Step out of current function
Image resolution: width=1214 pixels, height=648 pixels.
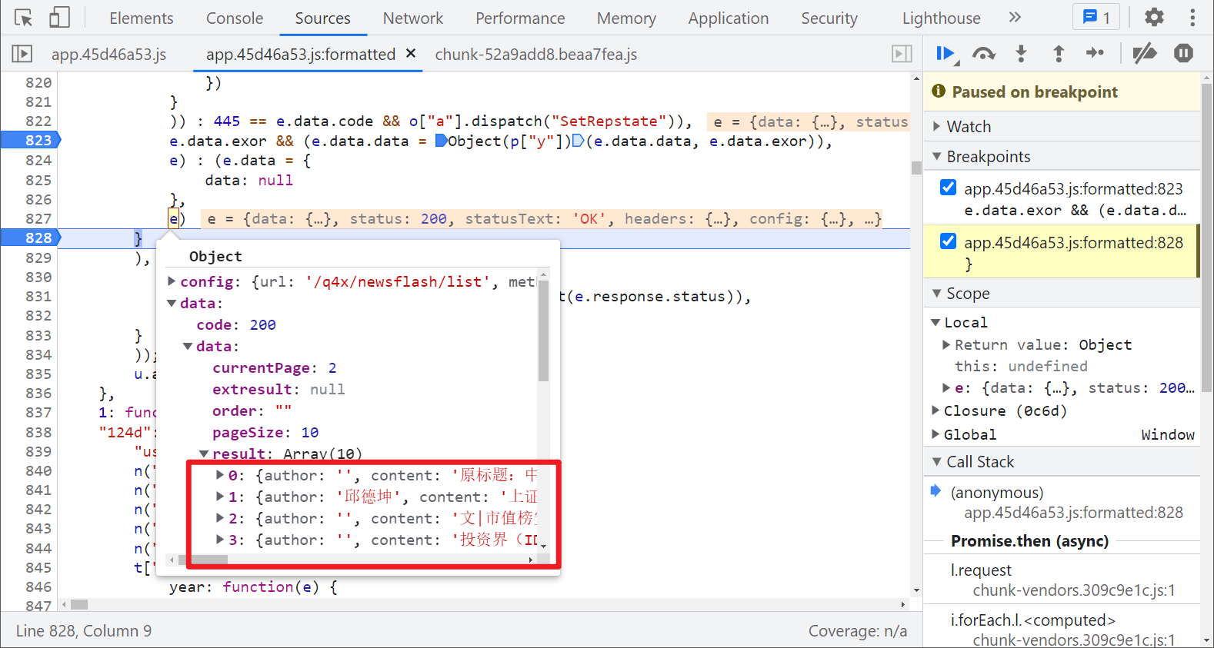pos(1059,54)
